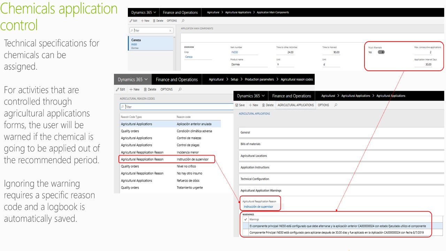Viewport: 446px width, 251px height.
Task: Click New in the Agricultural reason codes window
Action: pos(135,90)
